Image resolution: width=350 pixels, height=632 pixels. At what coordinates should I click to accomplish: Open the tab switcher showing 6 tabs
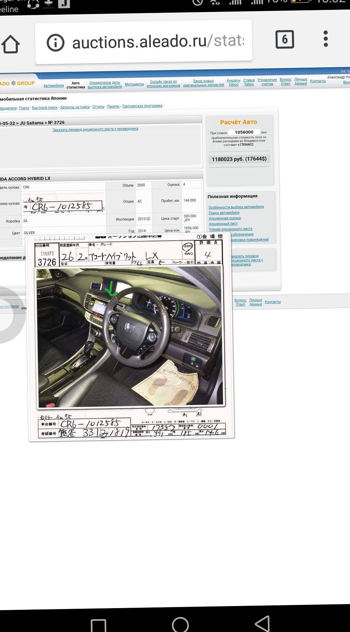coord(285,39)
